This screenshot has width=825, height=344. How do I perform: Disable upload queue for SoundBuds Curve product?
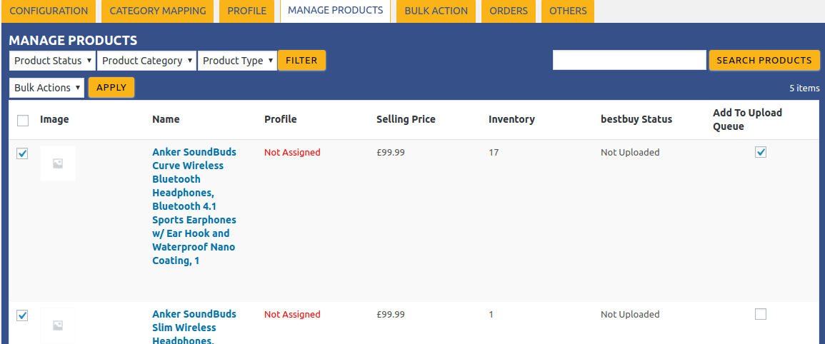(x=761, y=152)
